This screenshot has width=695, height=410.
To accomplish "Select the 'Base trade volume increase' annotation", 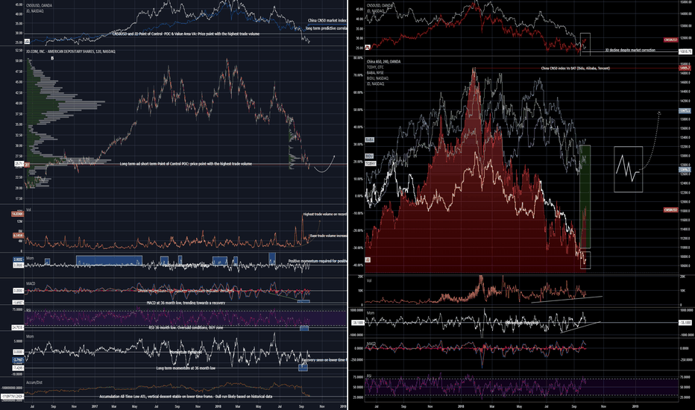I will (x=328, y=236).
